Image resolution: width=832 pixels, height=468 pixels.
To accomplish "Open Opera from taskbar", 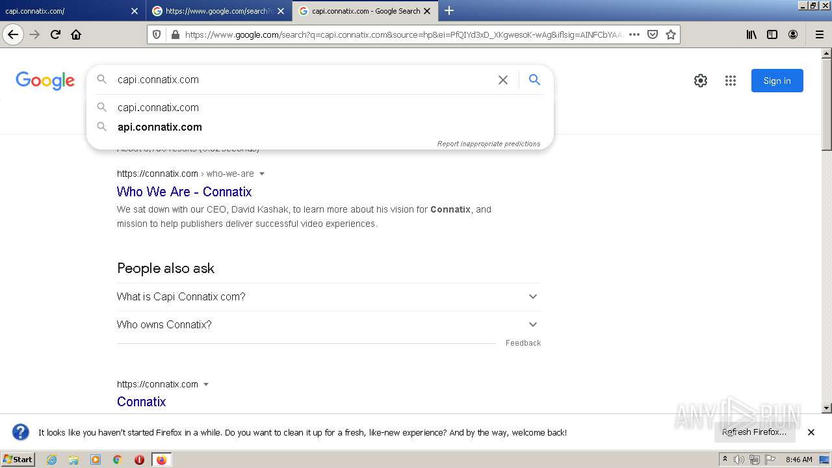I will [x=139, y=460].
